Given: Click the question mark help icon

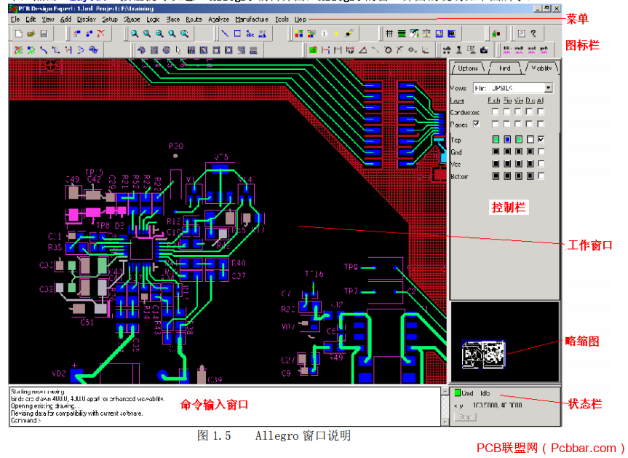Looking at the screenshot, I should pos(533,33).
